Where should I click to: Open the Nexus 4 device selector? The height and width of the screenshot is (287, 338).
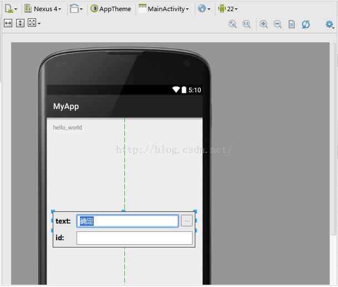tap(43, 9)
